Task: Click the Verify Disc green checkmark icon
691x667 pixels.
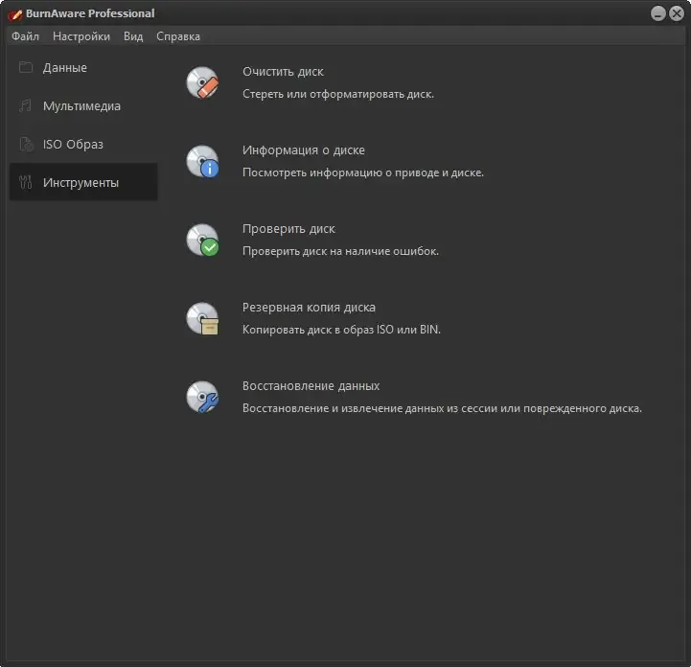Action: coord(203,241)
